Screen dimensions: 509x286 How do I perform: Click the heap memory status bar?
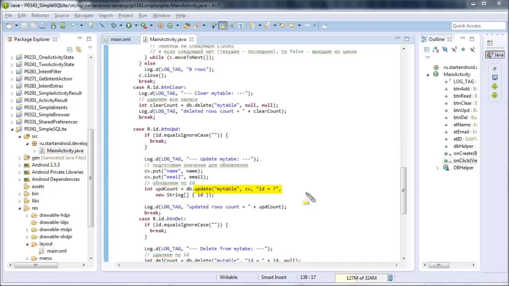click(x=361, y=278)
